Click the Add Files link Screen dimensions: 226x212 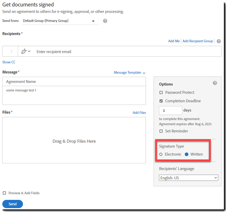[139, 112]
